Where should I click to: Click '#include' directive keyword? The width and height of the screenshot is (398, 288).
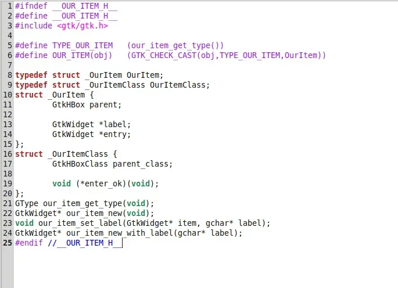click(34, 26)
